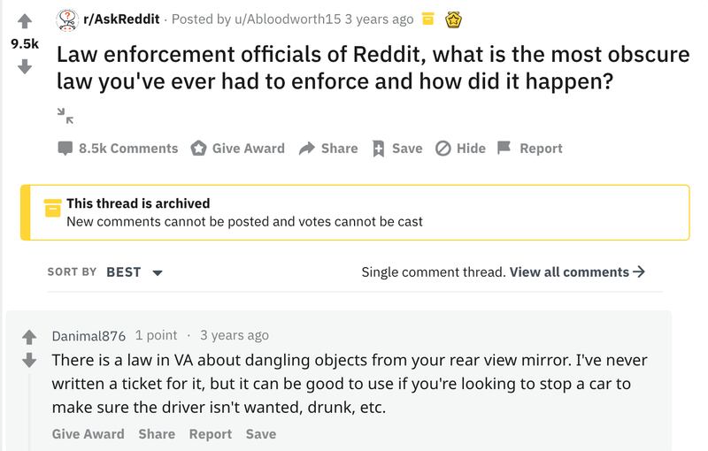The height and width of the screenshot is (451, 708).
Task: Open the 8.5k Comments section
Action: (118, 149)
